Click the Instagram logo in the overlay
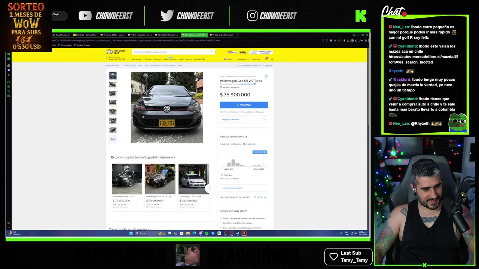This screenshot has height=269, width=479. point(253,16)
